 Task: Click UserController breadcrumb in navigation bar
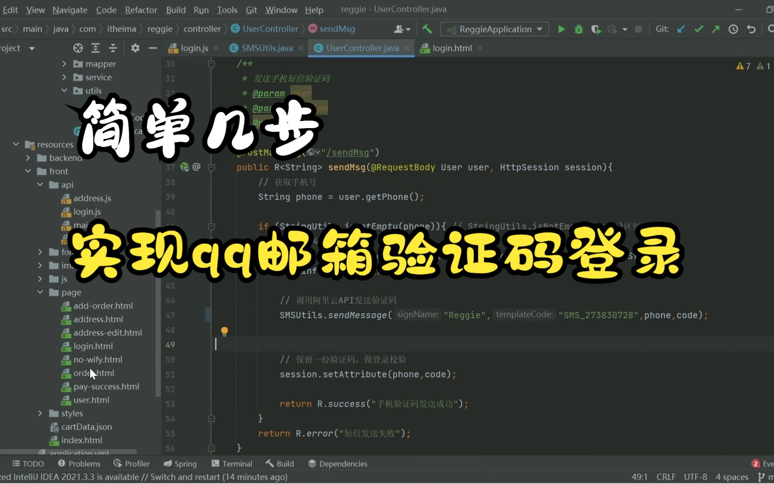pos(265,29)
